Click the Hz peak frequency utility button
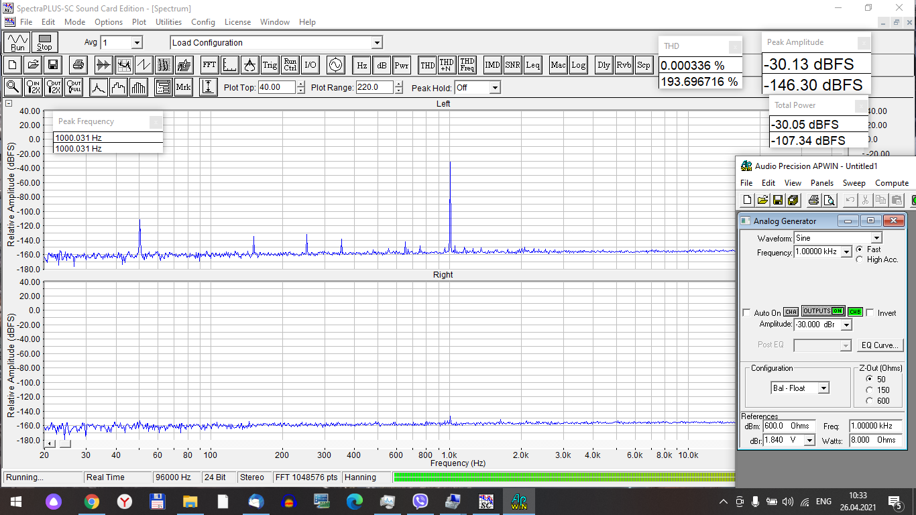This screenshot has width=916, height=515. pos(361,65)
